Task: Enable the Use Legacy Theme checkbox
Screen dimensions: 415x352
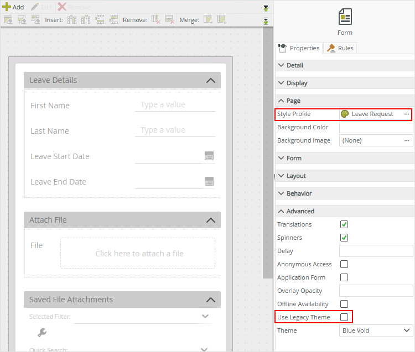Action: pos(344,317)
